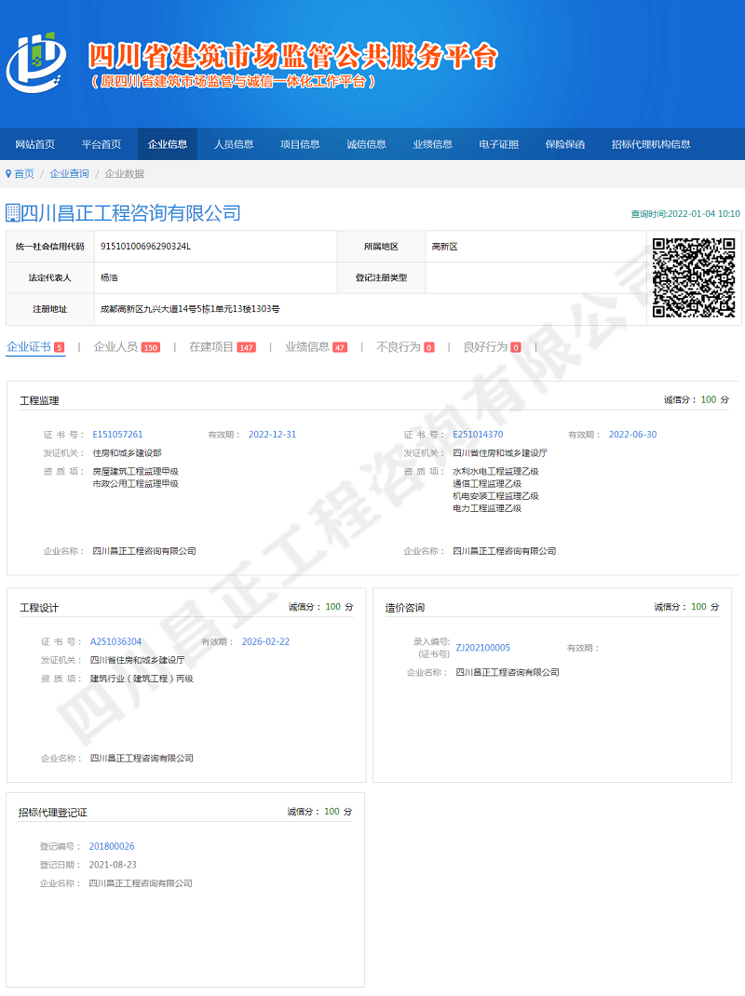Open bidding agency registration 201800026
This screenshot has width=745, height=996.
pos(112,846)
